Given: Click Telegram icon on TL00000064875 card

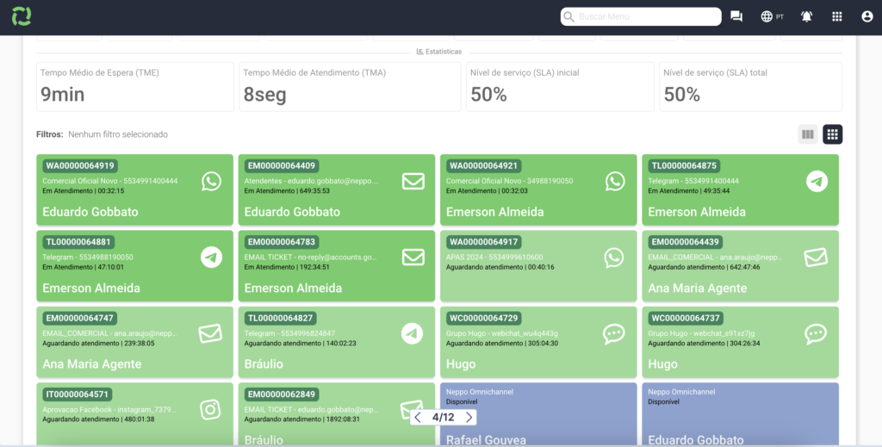Looking at the screenshot, I should coord(817,181).
